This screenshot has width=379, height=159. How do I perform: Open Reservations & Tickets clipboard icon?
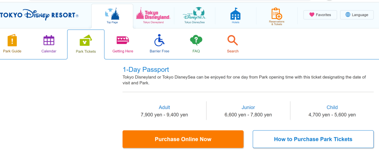coord(276,14)
